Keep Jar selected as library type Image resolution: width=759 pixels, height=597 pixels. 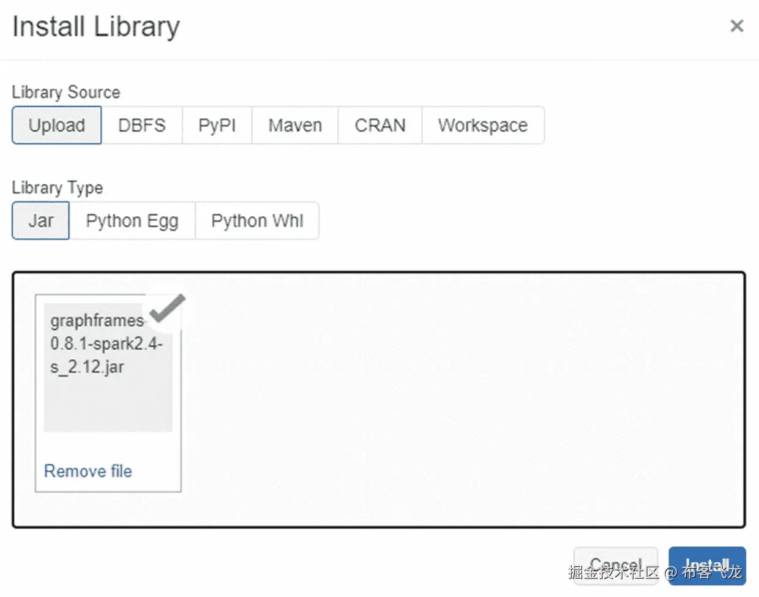click(x=40, y=220)
